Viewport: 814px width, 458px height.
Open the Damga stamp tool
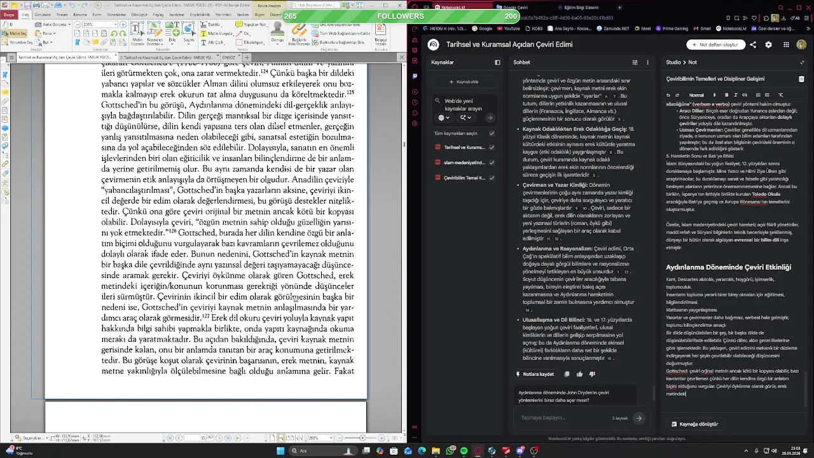(277, 34)
